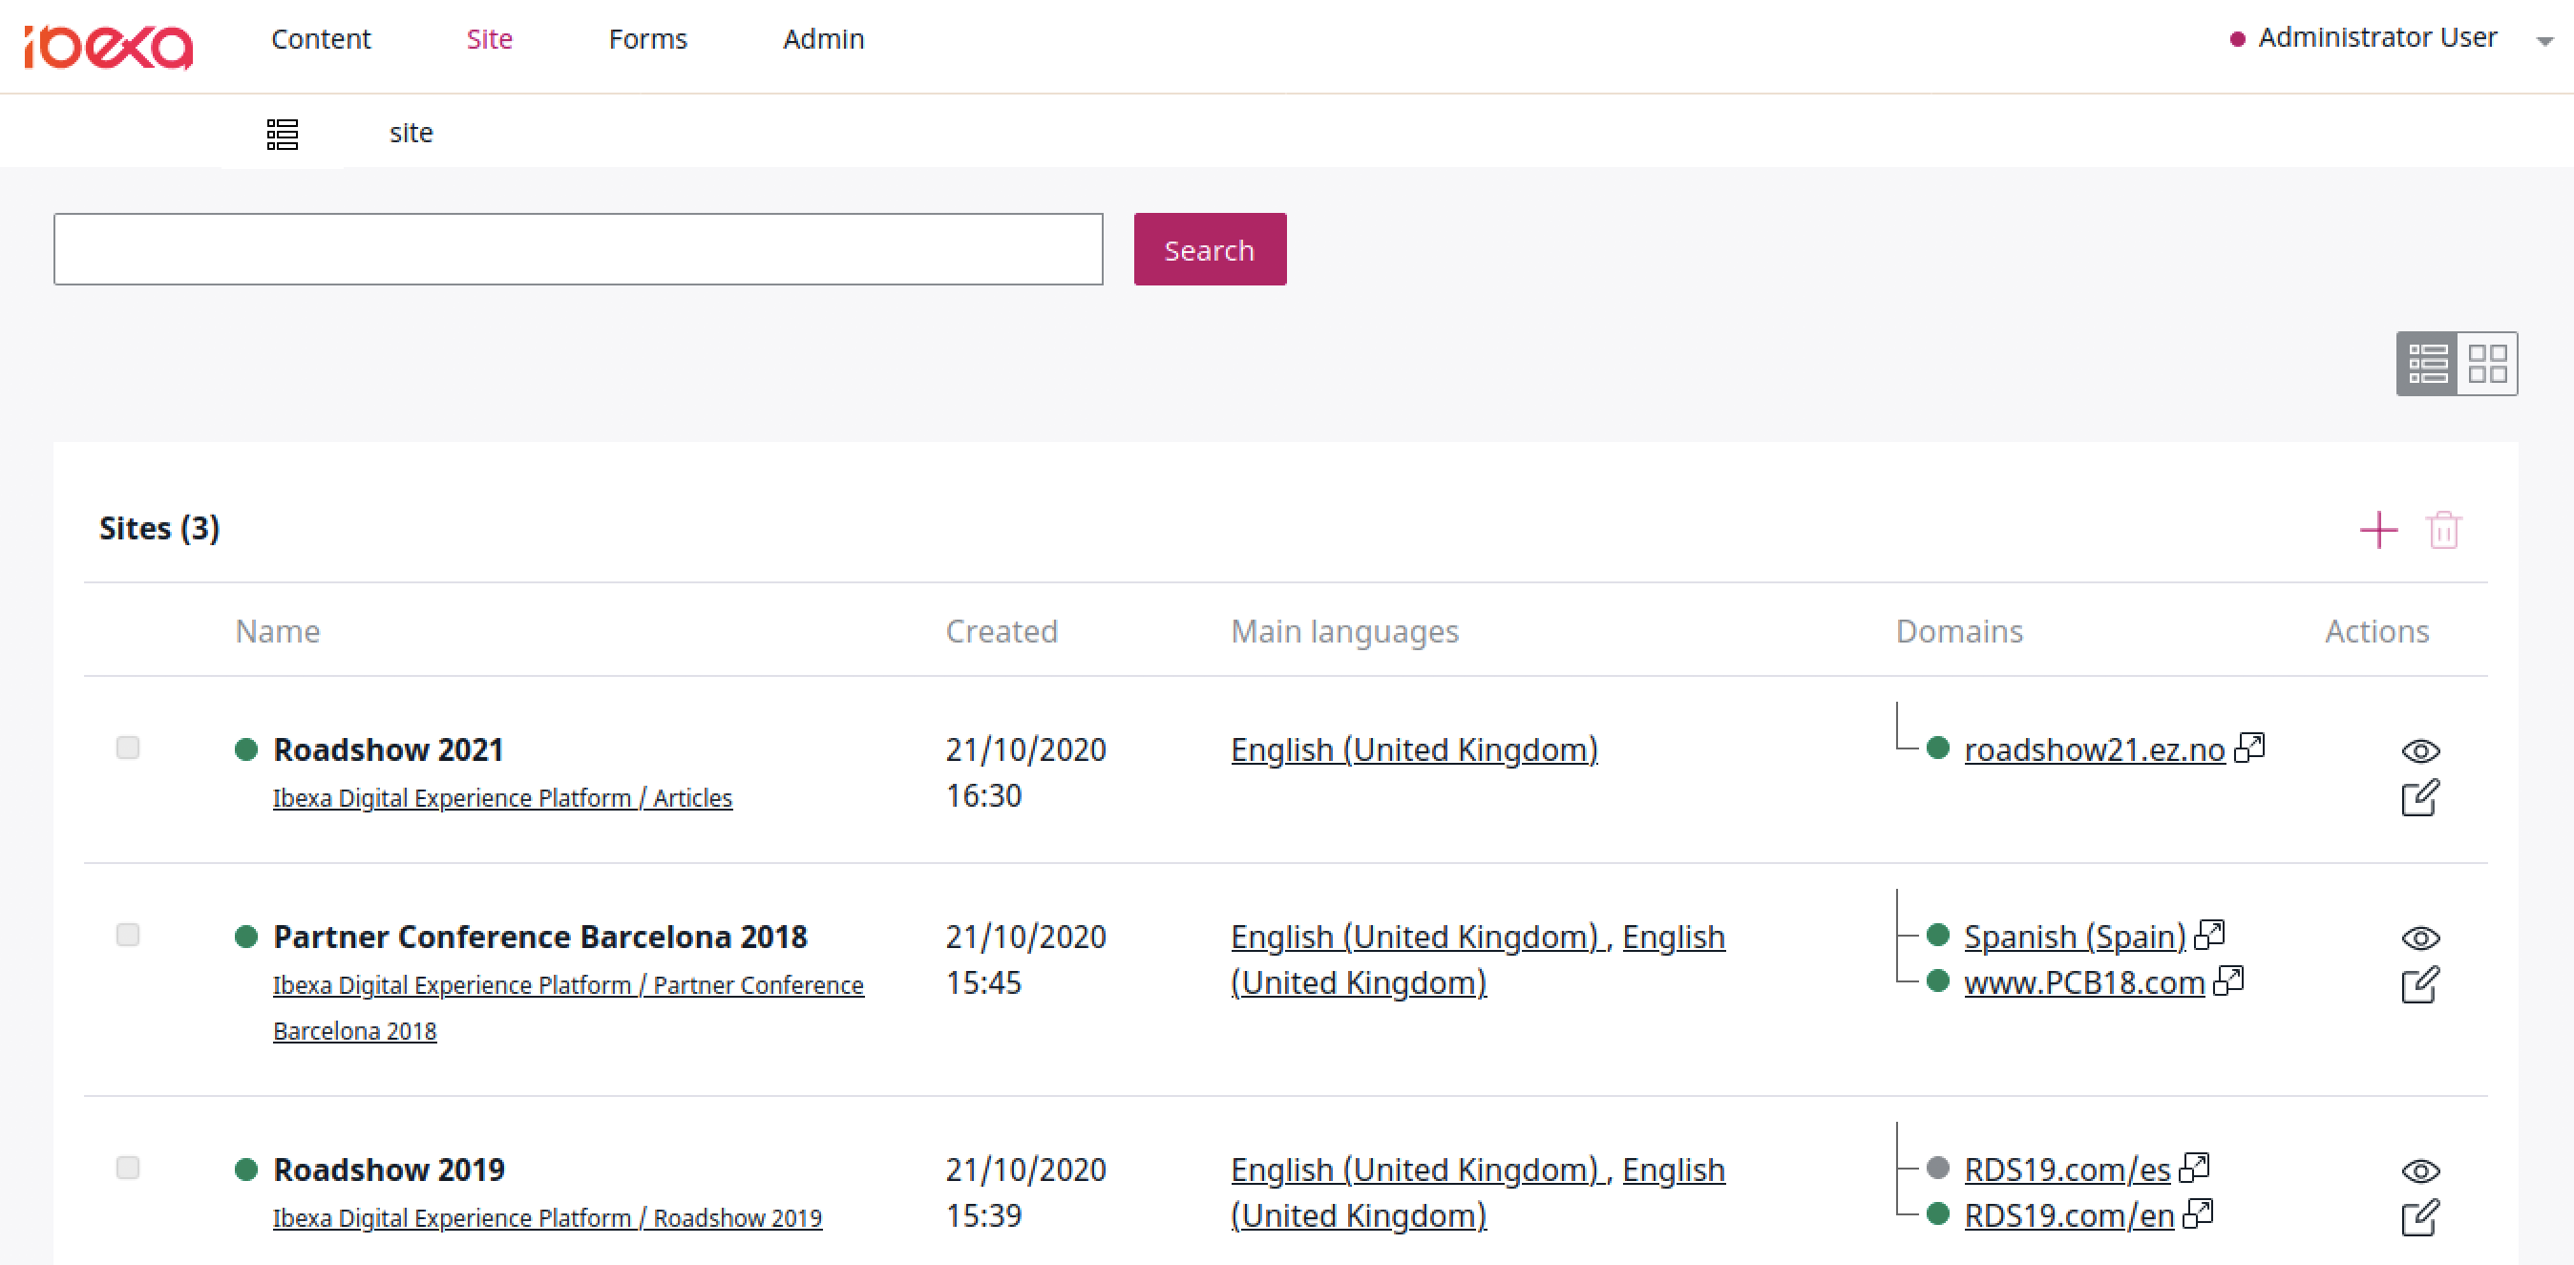Click the Ibexa logo
The height and width of the screenshot is (1265, 2574).
click(109, 46)
